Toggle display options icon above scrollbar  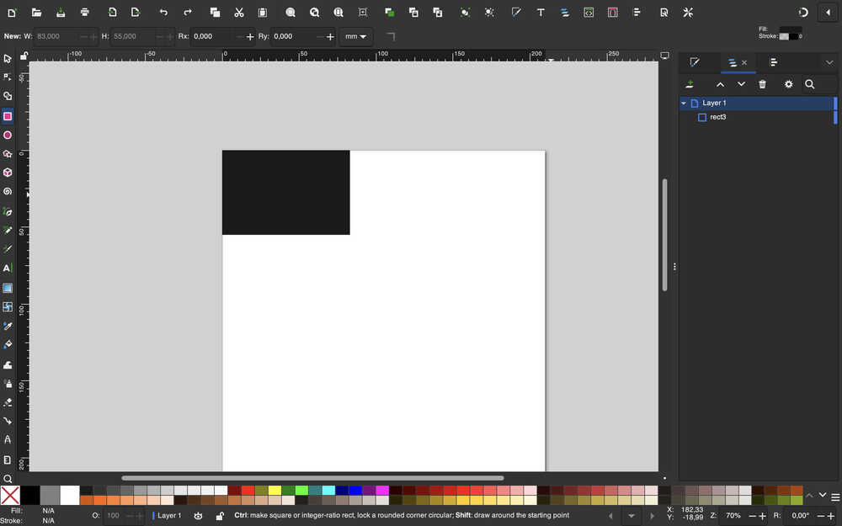coord(665,56)
